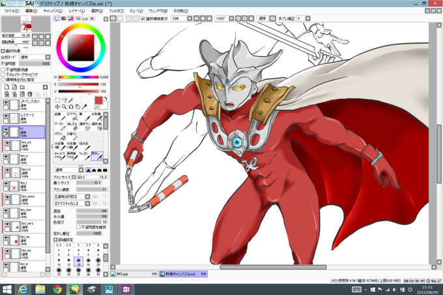
Task: Select the hand pan tool
Action: 78,107
